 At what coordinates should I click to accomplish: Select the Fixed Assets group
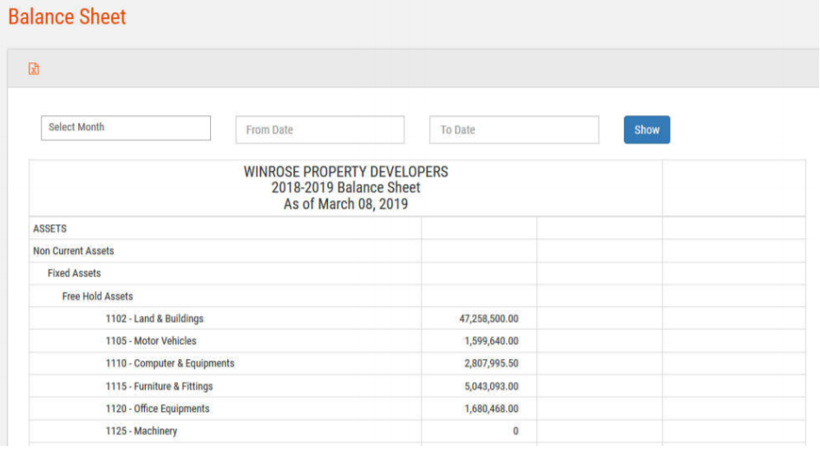pyautogui.click(x=74, y=274)
